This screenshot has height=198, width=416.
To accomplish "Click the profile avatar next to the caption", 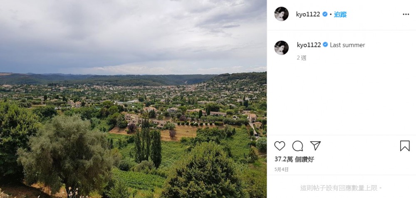I will click(x=281, y=48).
